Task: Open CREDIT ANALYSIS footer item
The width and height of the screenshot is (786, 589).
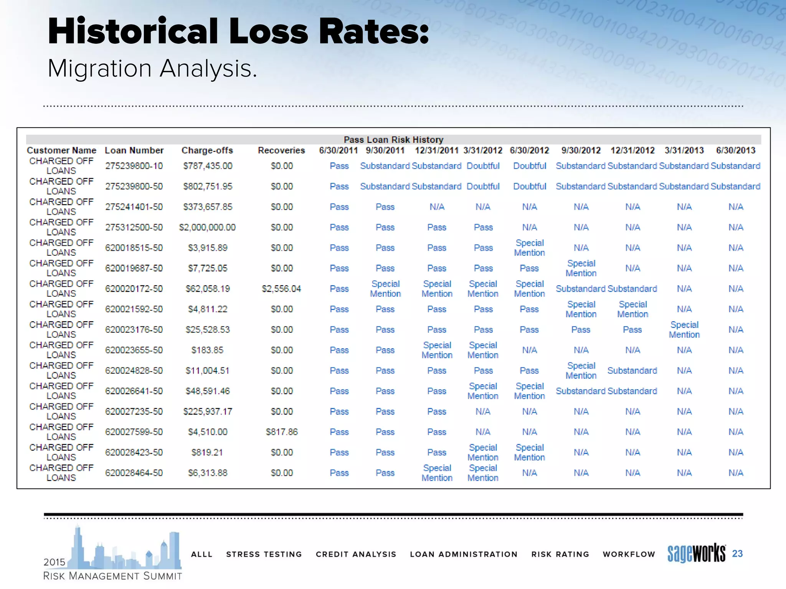Action: click(x=356, y=554)
